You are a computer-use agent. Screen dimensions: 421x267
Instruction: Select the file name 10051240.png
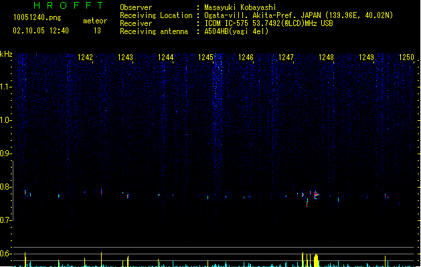point(37,17)
